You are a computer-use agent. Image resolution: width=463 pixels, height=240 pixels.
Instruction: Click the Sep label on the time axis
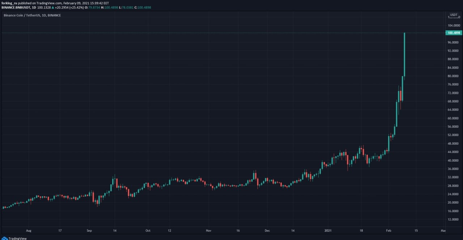click(x=90, y=230)
